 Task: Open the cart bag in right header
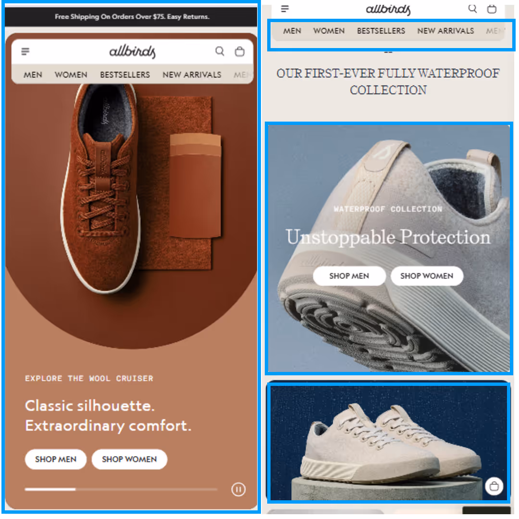point(492,9)
